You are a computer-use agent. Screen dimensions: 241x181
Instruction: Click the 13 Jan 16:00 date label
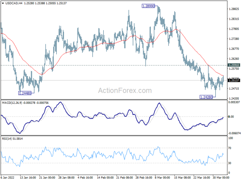[x=28, y=177]
